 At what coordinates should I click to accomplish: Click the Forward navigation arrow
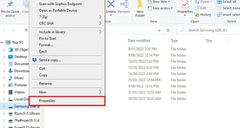(13, 30)
